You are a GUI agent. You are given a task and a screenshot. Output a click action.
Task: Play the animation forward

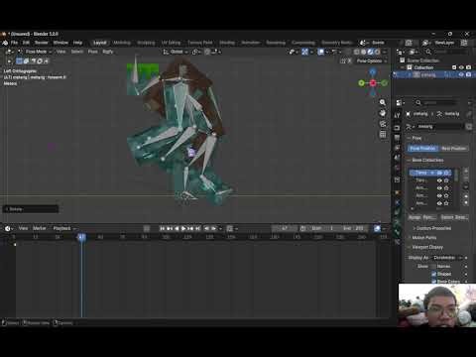[x=183, y=228]
